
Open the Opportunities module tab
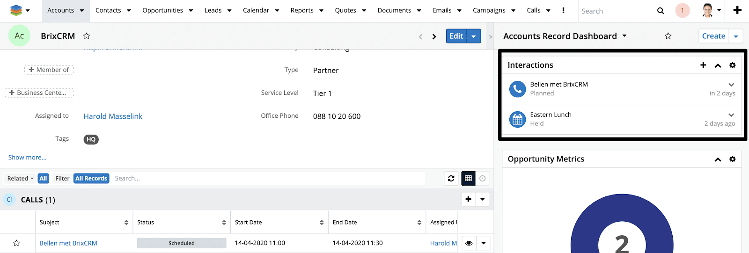[163, 10]
